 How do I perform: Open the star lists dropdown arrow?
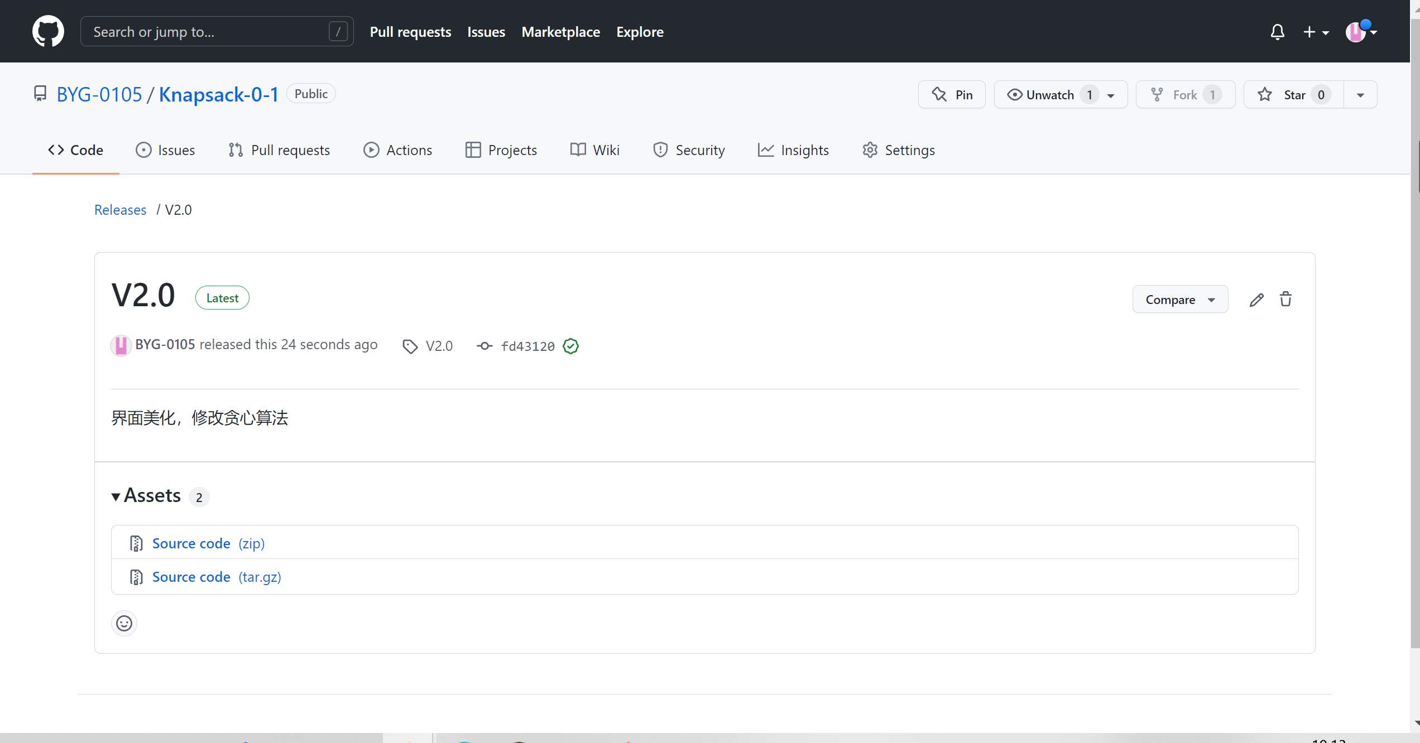click(x=1360, y=95)
